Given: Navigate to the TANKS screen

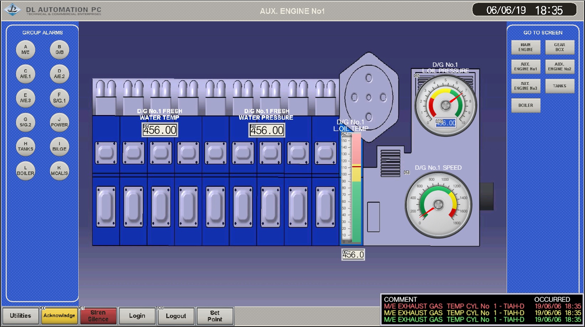Looking at the screenshot, I should click(559, 86).
